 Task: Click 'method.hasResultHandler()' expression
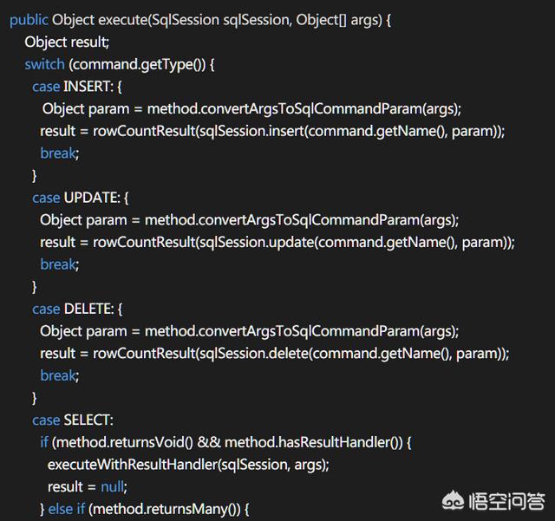coord(311,443)
